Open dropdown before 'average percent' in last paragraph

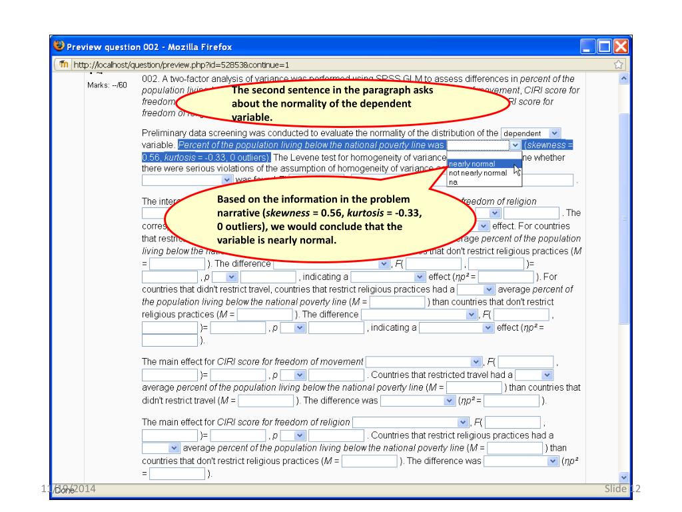[161, 448]
